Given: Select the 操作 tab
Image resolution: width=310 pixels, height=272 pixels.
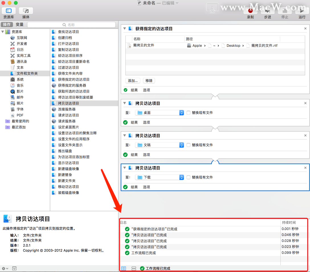Looking at the screenshot, I should click(x=7, y=25).
